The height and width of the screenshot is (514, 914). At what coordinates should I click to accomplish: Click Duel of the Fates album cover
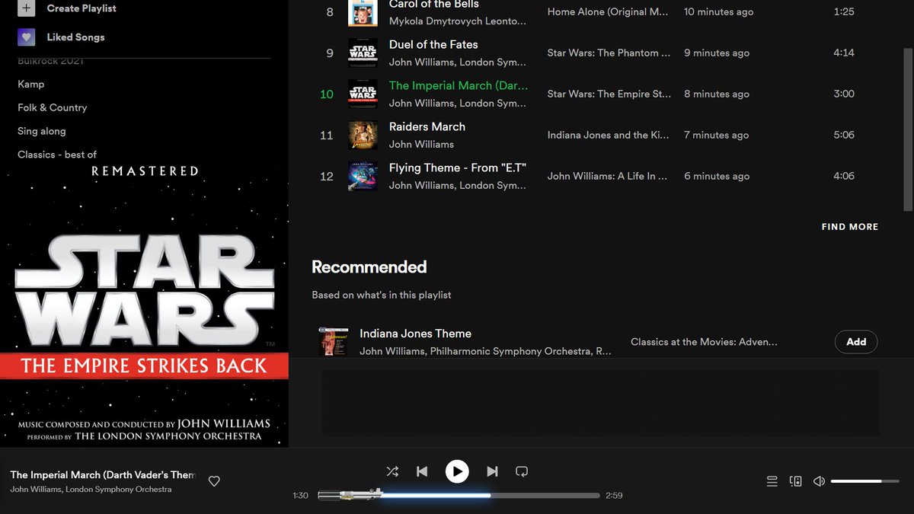click(x=363, y=53)
